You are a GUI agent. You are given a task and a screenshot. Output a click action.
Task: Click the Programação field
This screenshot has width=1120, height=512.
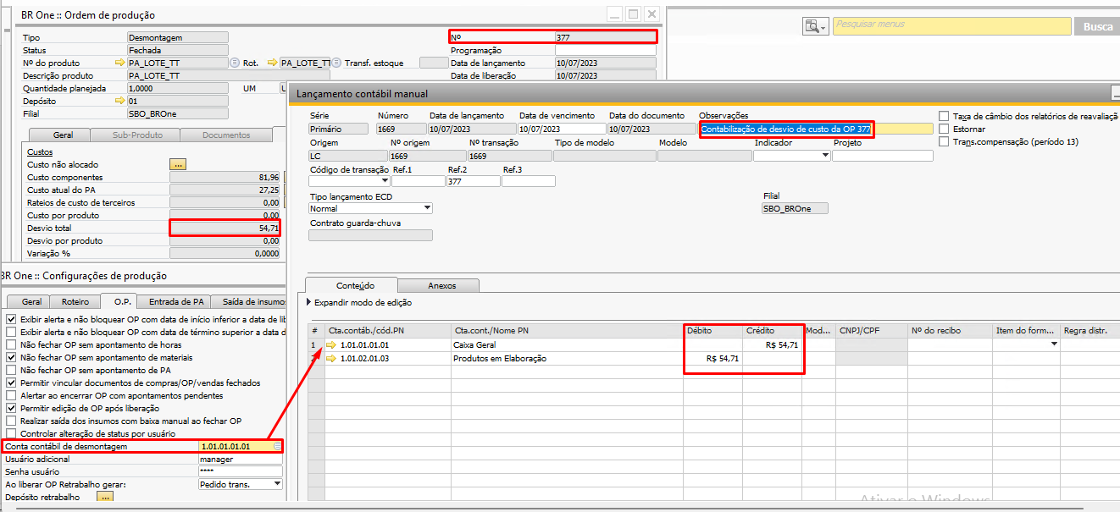(605, 50)
